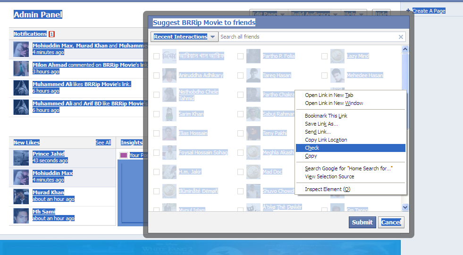Click Prince Jahid's profile picture in New Likes
The width and height of the screenshot is (463, 255).
pos(22,158)
